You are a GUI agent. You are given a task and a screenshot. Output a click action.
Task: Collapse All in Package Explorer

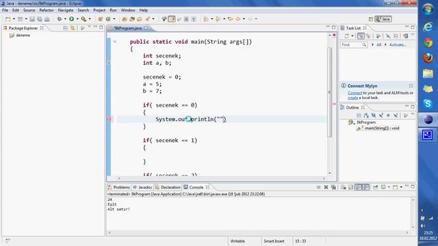pos(65,28)
